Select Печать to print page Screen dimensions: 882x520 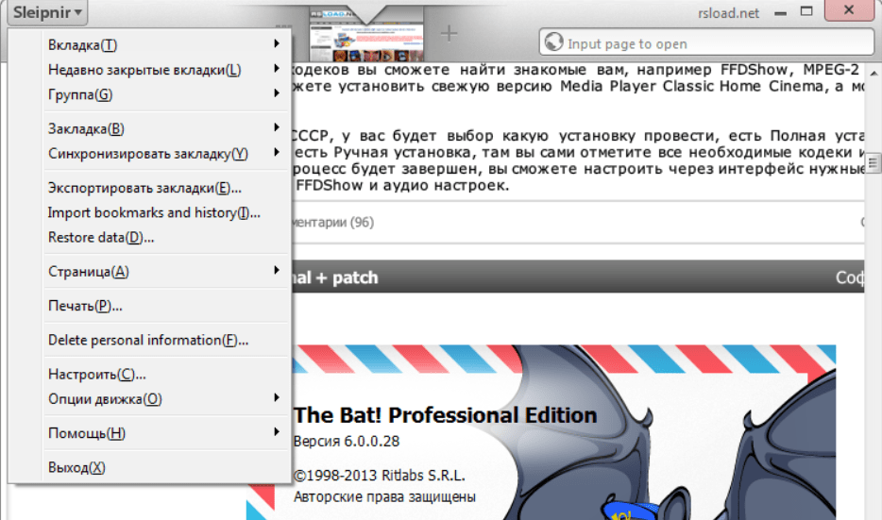(85, 306)
